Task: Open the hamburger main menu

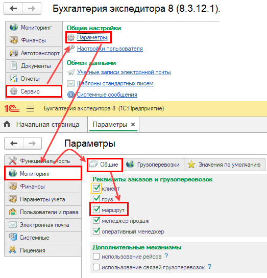Action: point(30,108)
